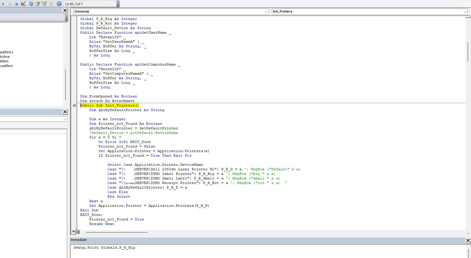Click the Reset (stop) toolbar icon

point(16,4)
